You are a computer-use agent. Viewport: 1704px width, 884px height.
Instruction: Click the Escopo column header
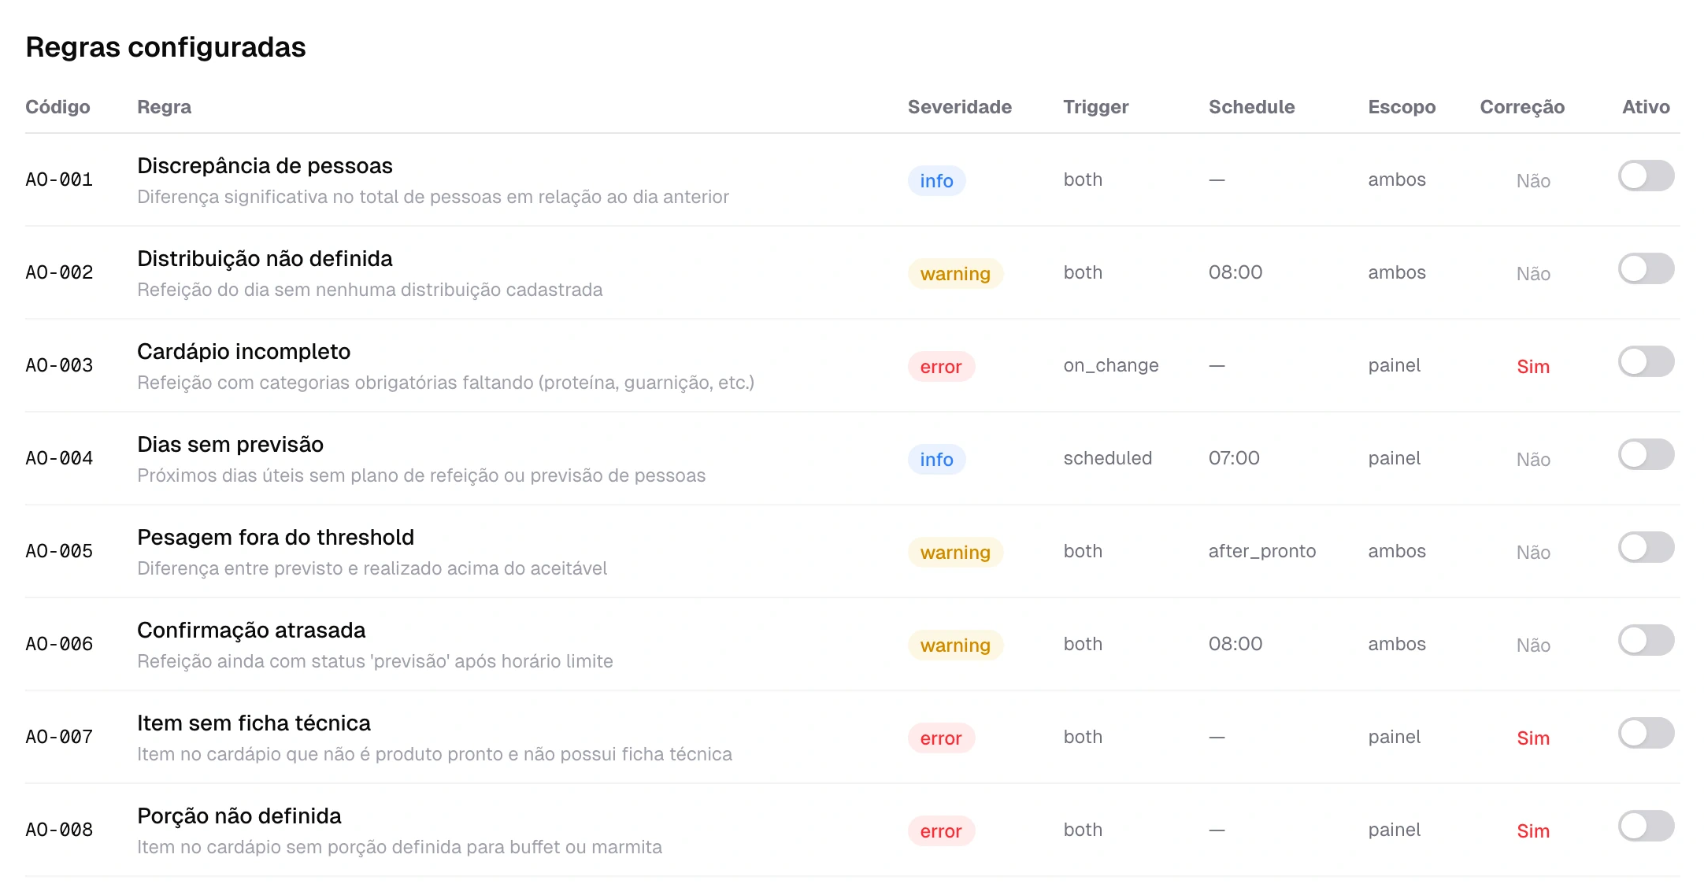tap(1402, 107)
